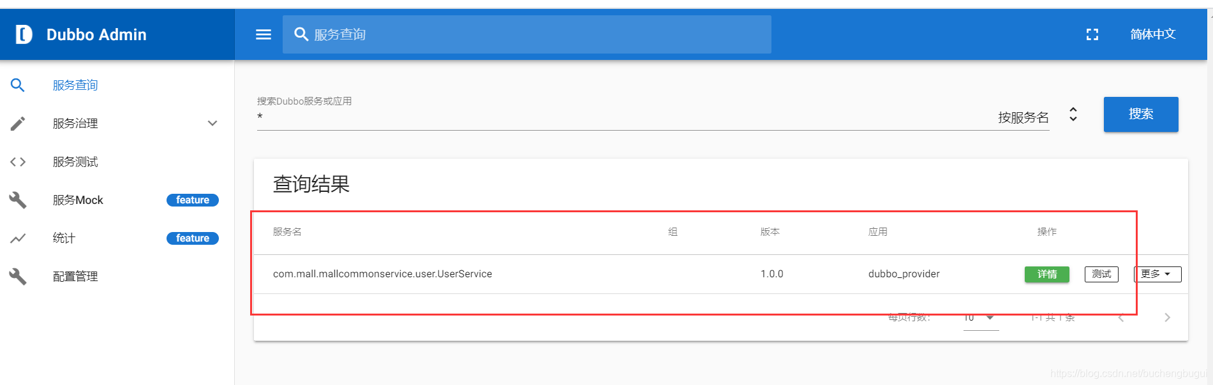Click the wrench icon for 配置管理
The image size is (1213, 385).
point(18,277)
